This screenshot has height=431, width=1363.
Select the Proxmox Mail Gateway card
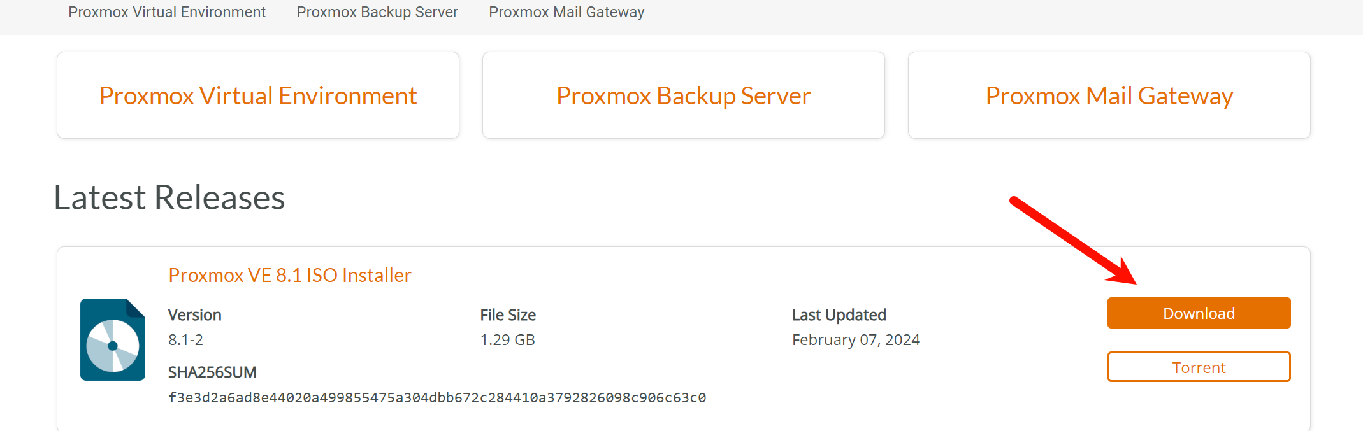click(x=1109, y=95)
